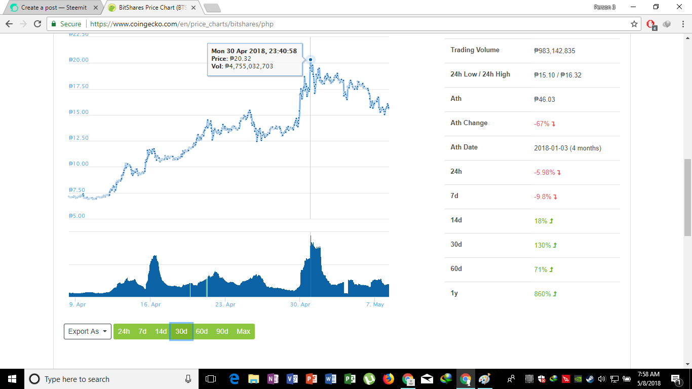The image size is (692, 389).
Task: Open a new browser tab
Action: (212, 8)
